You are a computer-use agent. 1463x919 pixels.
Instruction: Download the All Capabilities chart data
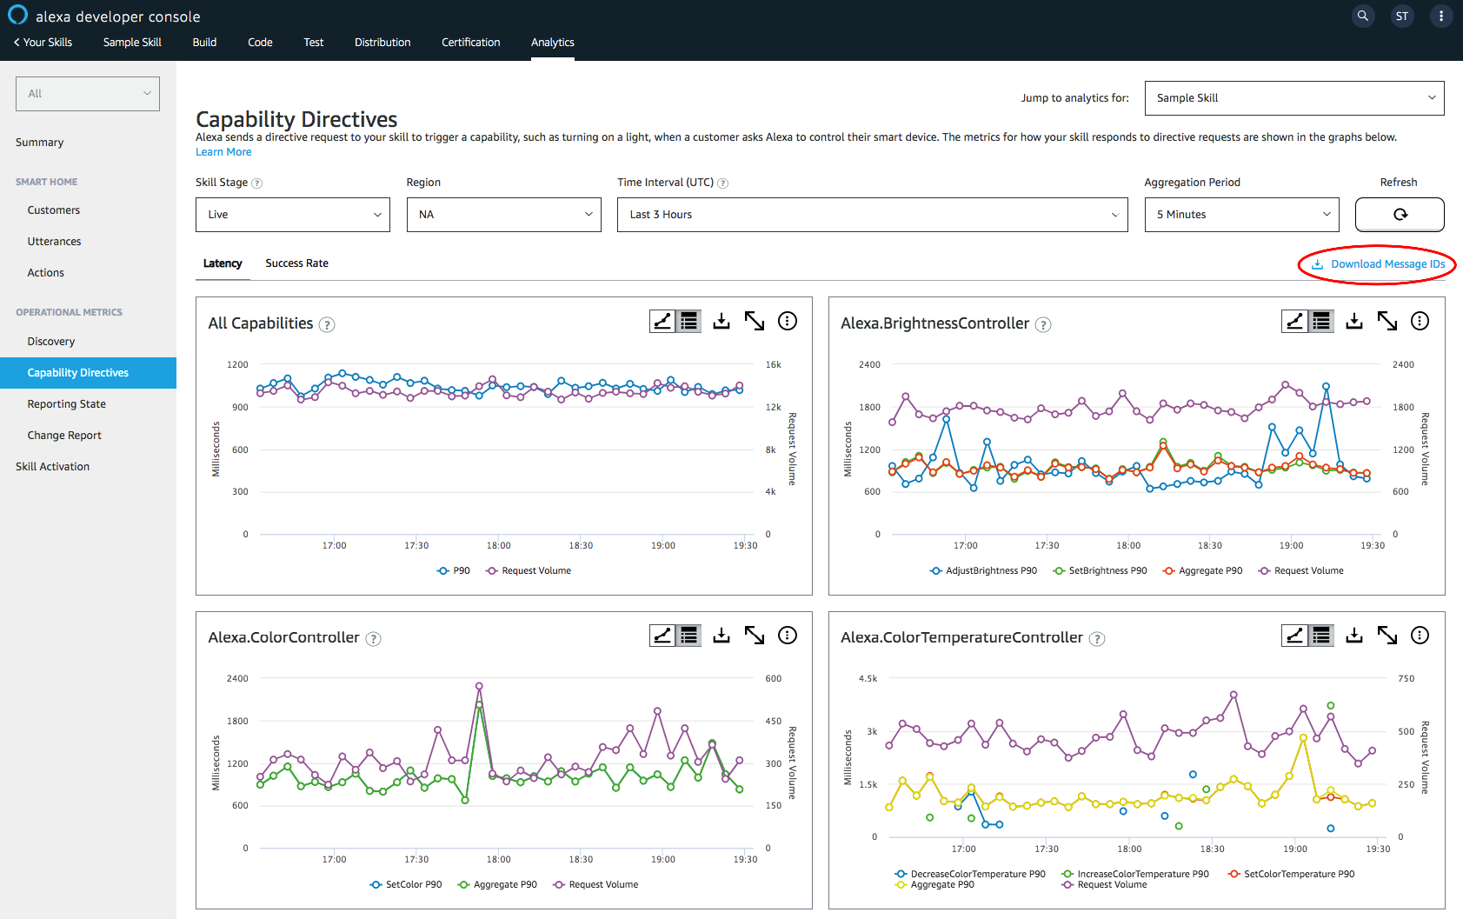click(722, 322)
